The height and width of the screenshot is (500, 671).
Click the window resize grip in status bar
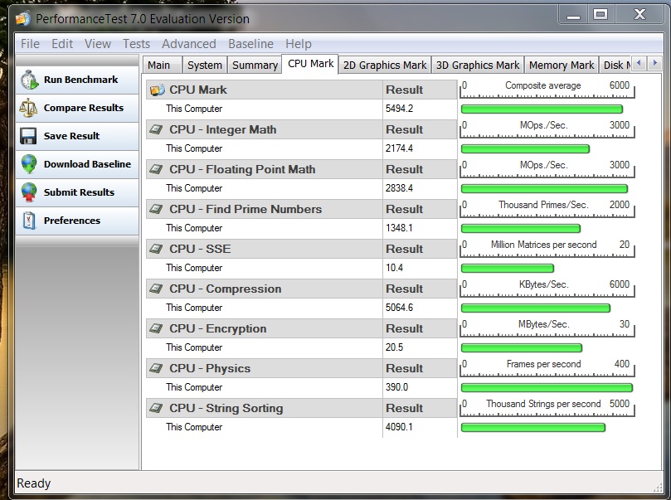click(x=658, y=488)
